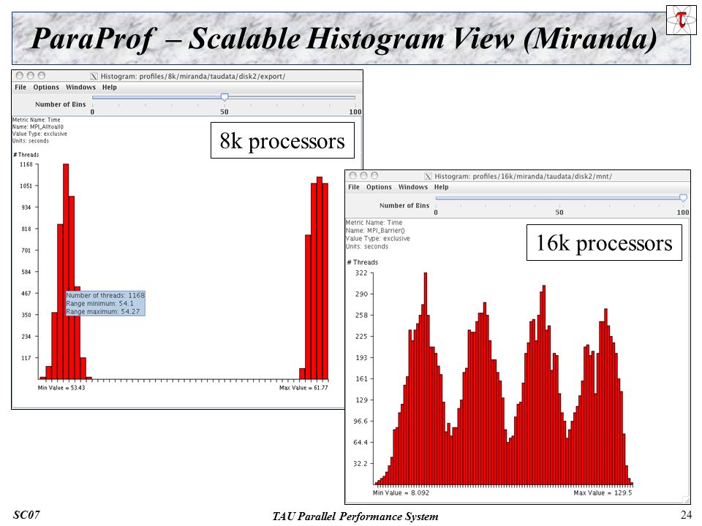Click 'Units: seconds' in 8k window
The width and height of the screenshot is (702, 526).
point(31,141)
